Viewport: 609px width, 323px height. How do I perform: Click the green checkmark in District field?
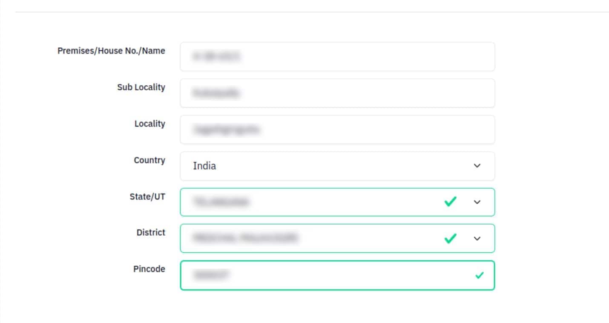[450, 238]
